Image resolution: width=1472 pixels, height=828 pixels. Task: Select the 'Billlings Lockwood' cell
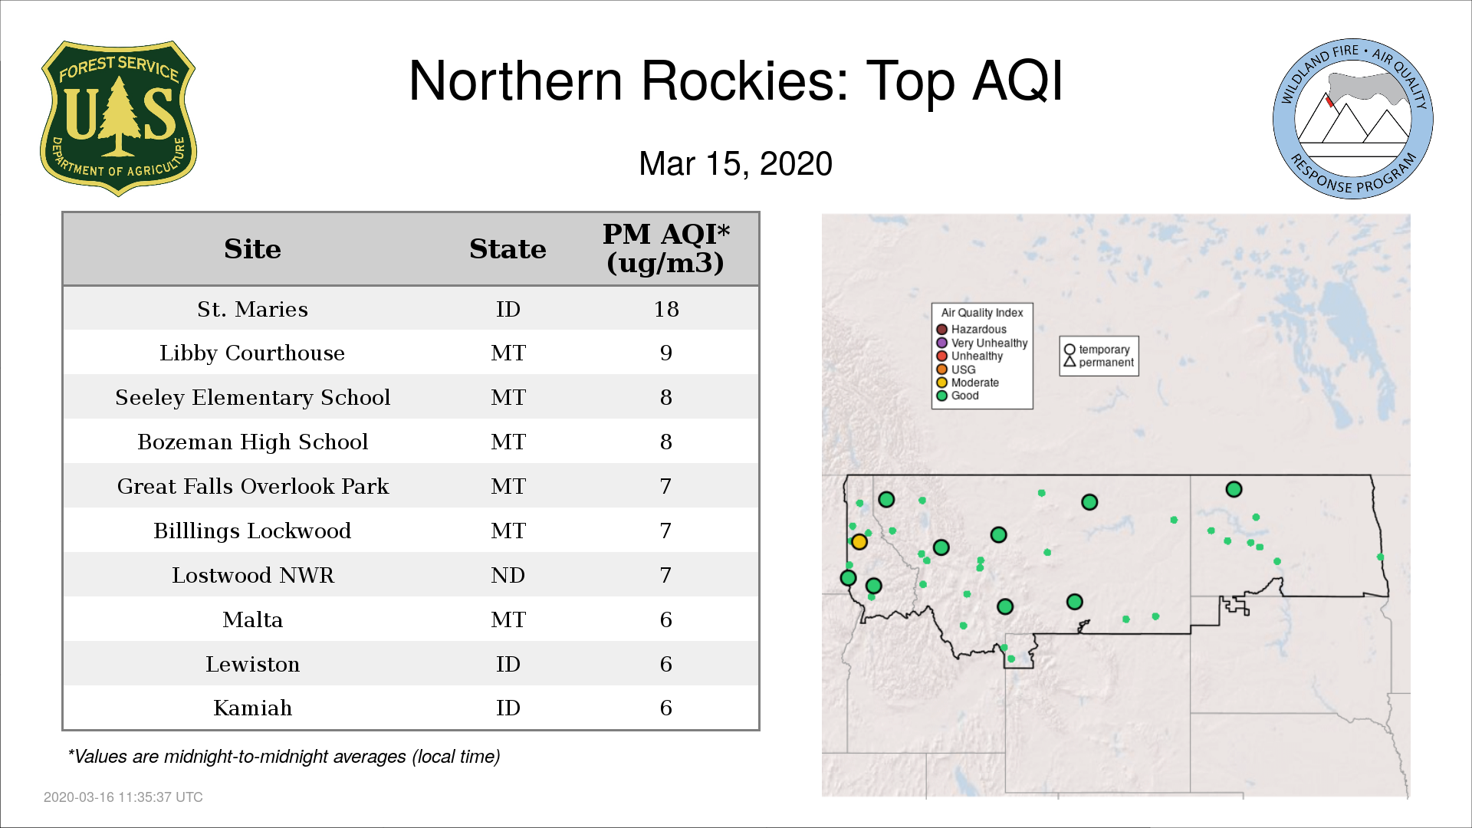(x=252, y=531)
